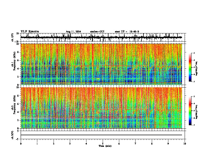Click the '4' kHz tick on ch.2 spectrogram
This screenshot has width=208, height=161.
(18, 112)
